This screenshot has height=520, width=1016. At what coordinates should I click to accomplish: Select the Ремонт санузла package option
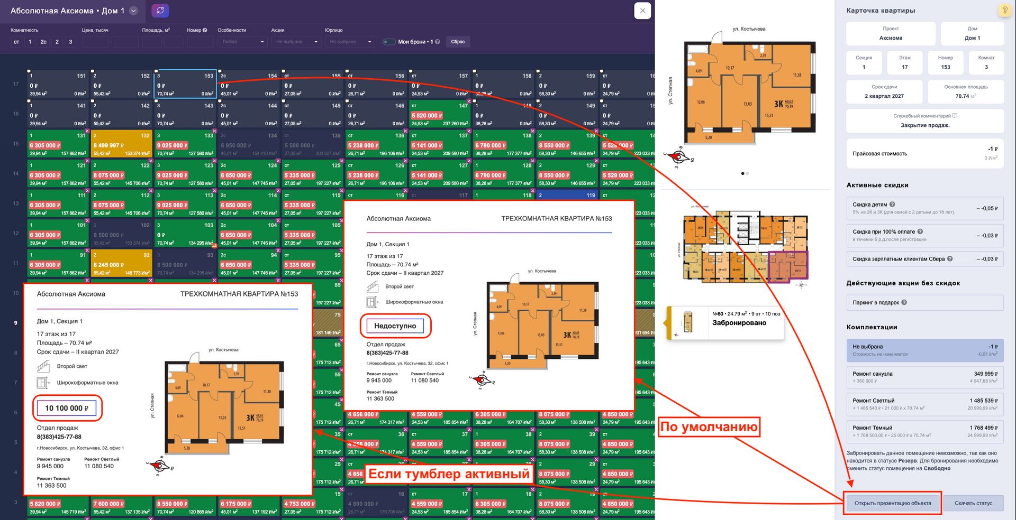pos(925,377)
